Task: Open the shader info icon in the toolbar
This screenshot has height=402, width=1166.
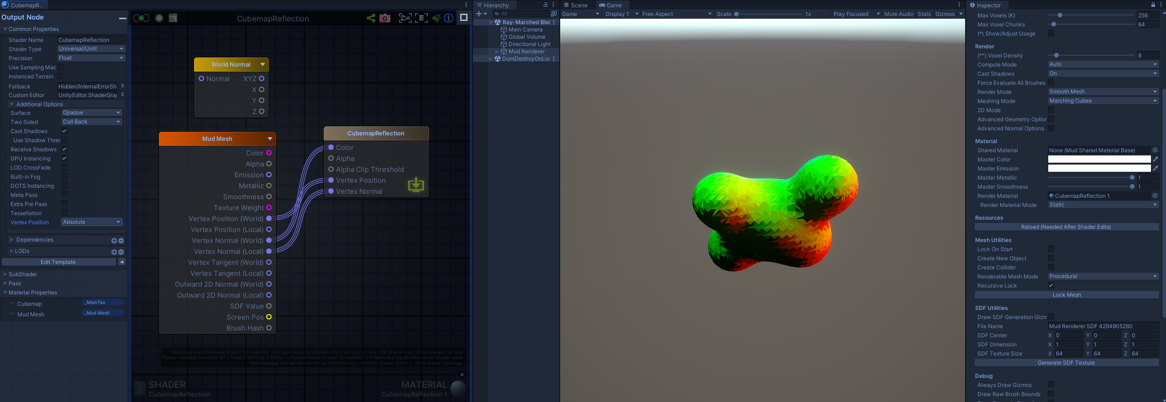Action: [x=449, y=18]
